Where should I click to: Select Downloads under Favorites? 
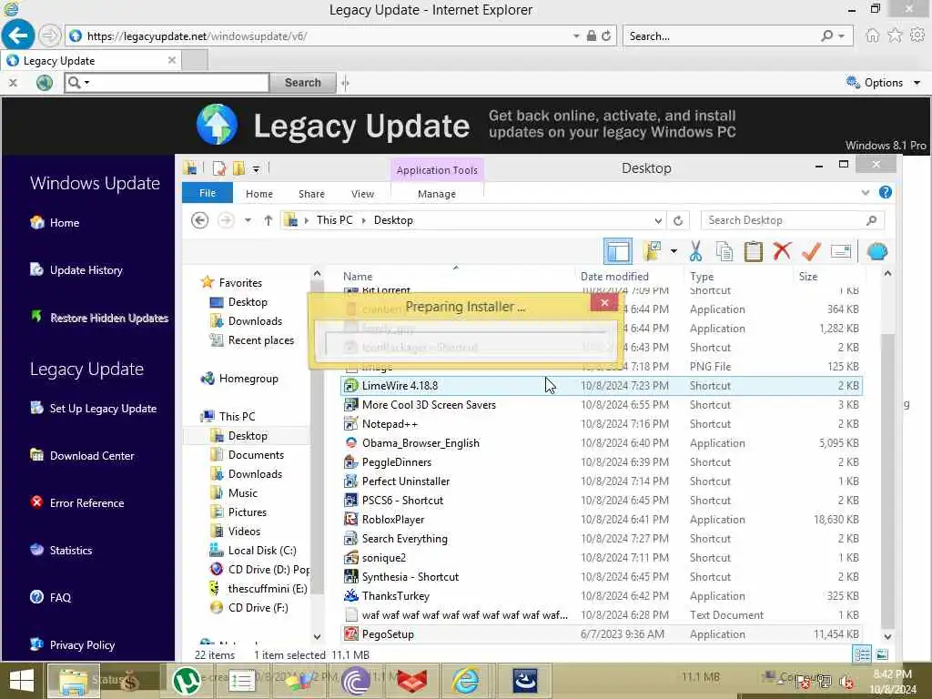[255, 321]
